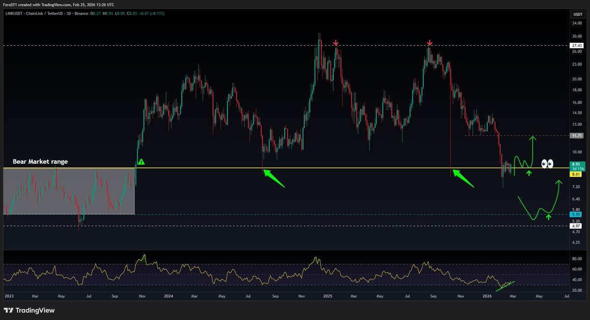This screenshot has height=320, width=590.
Task: Select the red down-arrow above the January 2025 peak
Action: 336,44
